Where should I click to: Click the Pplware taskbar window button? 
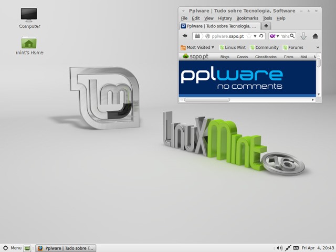[x=66, y=248]
